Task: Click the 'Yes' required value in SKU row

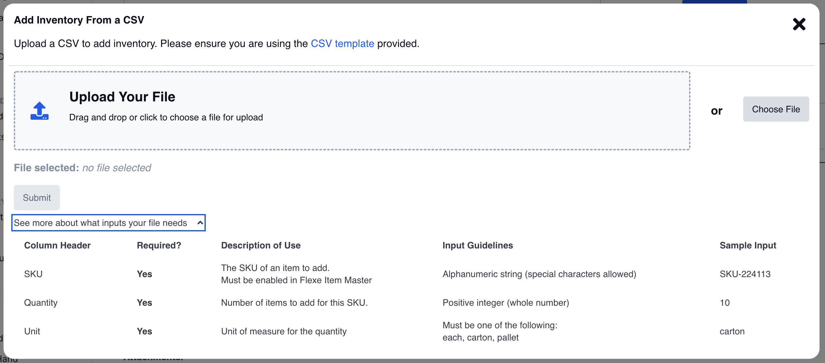Action: point(145,274)
